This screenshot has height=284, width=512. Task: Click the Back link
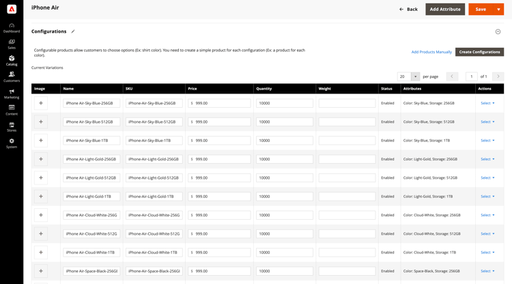pos(408,9)
